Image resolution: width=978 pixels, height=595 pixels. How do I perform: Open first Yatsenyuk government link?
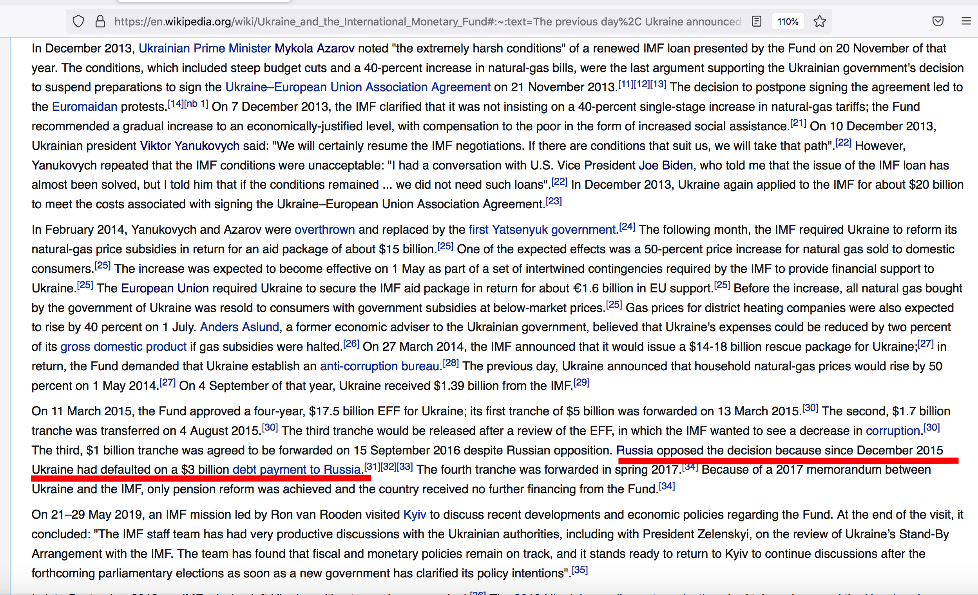pyautogui.click(x=543, y=229)
